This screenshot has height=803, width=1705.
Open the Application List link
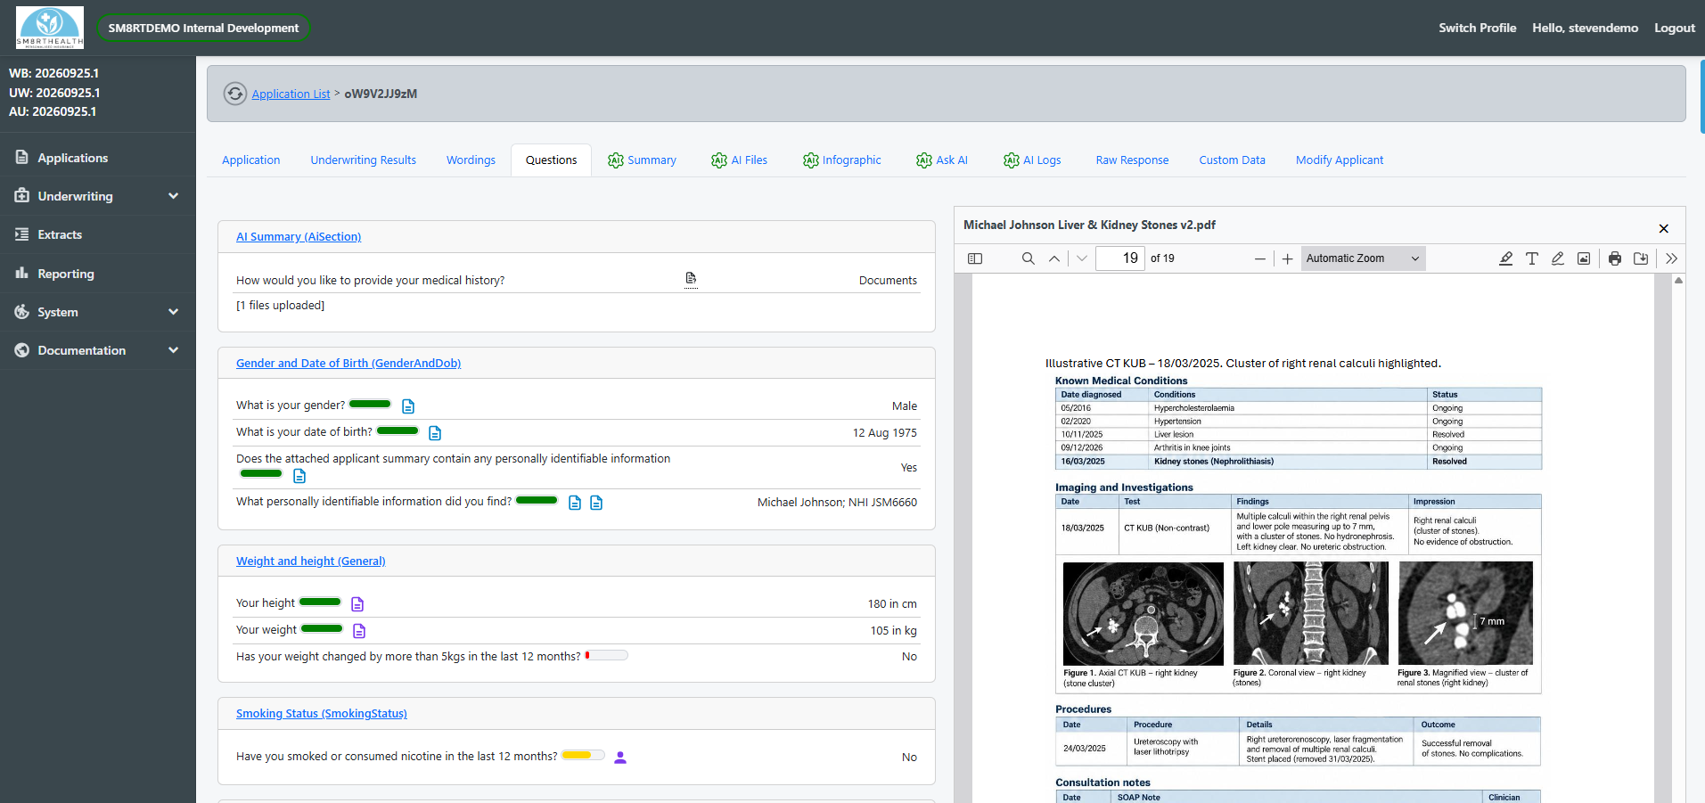pyautogui.click(x=291, y=94)
